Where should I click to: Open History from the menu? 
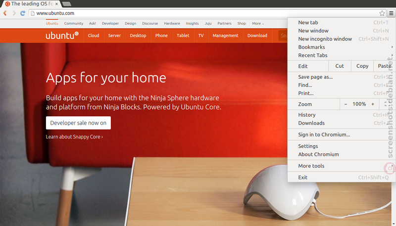coord(342,115)
